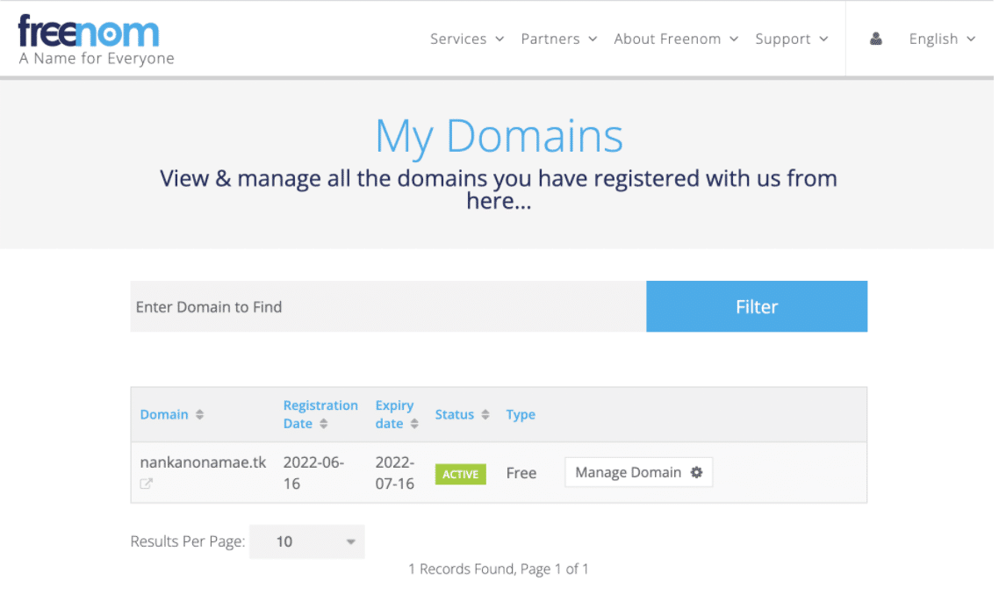Click the nankanonamae.tk domain name
This screenshot has height=609, width=999.
point(204,462)
